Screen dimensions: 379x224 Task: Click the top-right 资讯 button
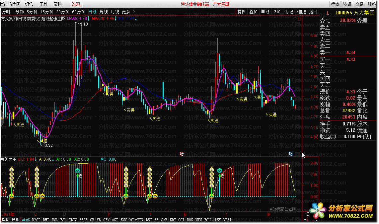(x=347, y=4)
